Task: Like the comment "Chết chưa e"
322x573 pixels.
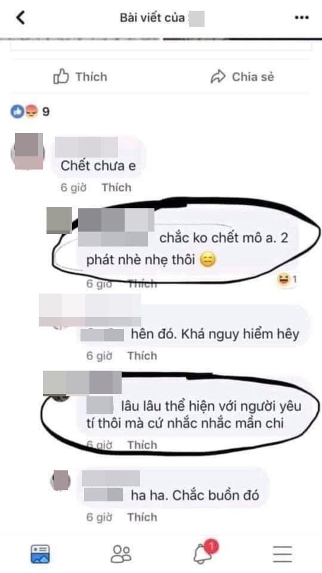Action: 116,187
